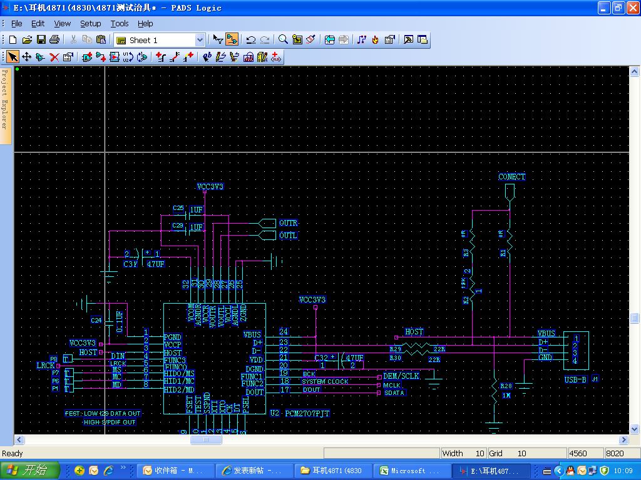Click the vertical scrollbar down arrow
The image size is (641, 480).
(635, 429)
